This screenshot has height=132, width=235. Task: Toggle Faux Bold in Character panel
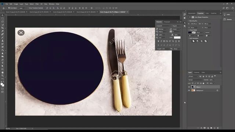tap(158, 41)
